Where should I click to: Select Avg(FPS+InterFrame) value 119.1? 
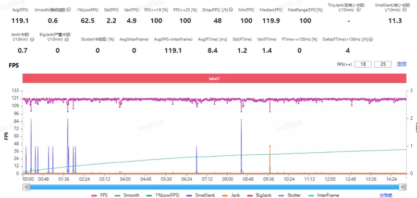click(x=173, y=51)
